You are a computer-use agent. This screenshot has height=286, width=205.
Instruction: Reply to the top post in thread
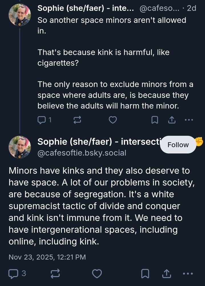point(42,120)
